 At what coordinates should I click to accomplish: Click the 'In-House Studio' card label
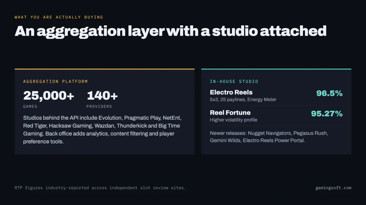[x=234, y=82]
